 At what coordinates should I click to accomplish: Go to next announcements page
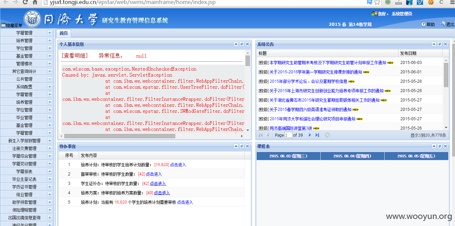click(310, 135)
